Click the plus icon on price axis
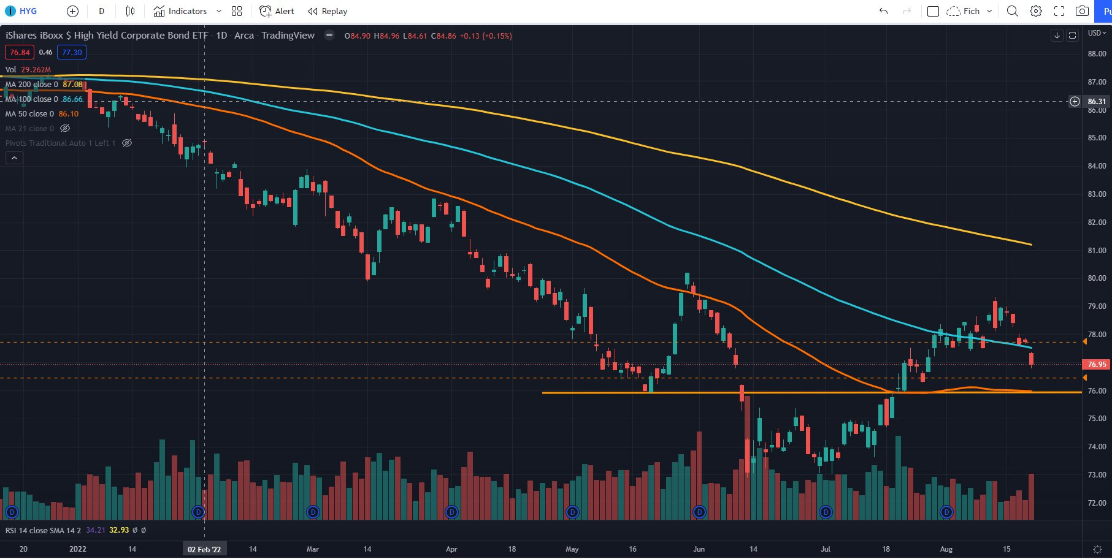The width and height of the screenshot is (1112, 559). tap(1075, 102)
